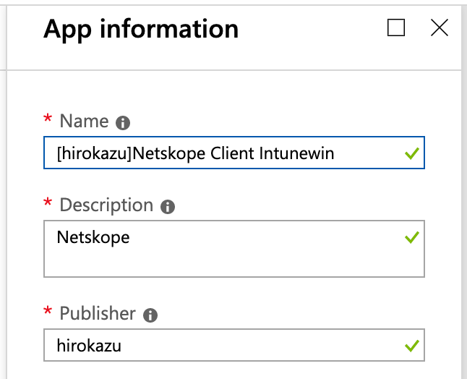Click the red asterisk beside Publisher

48,311
